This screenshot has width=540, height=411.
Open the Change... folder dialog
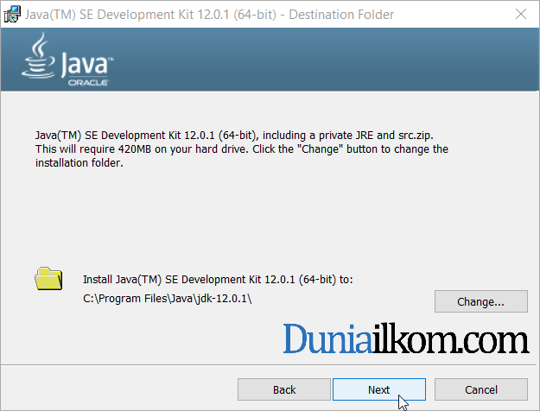[x=481, y=301]
